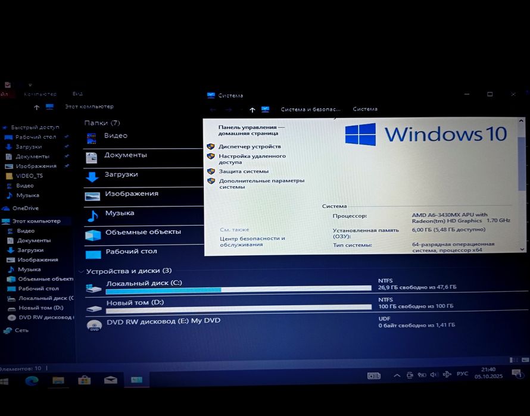Screen dimensions: 530x416
Task: Select pinned Загрузки in quick access
Action: coord(29,146)
